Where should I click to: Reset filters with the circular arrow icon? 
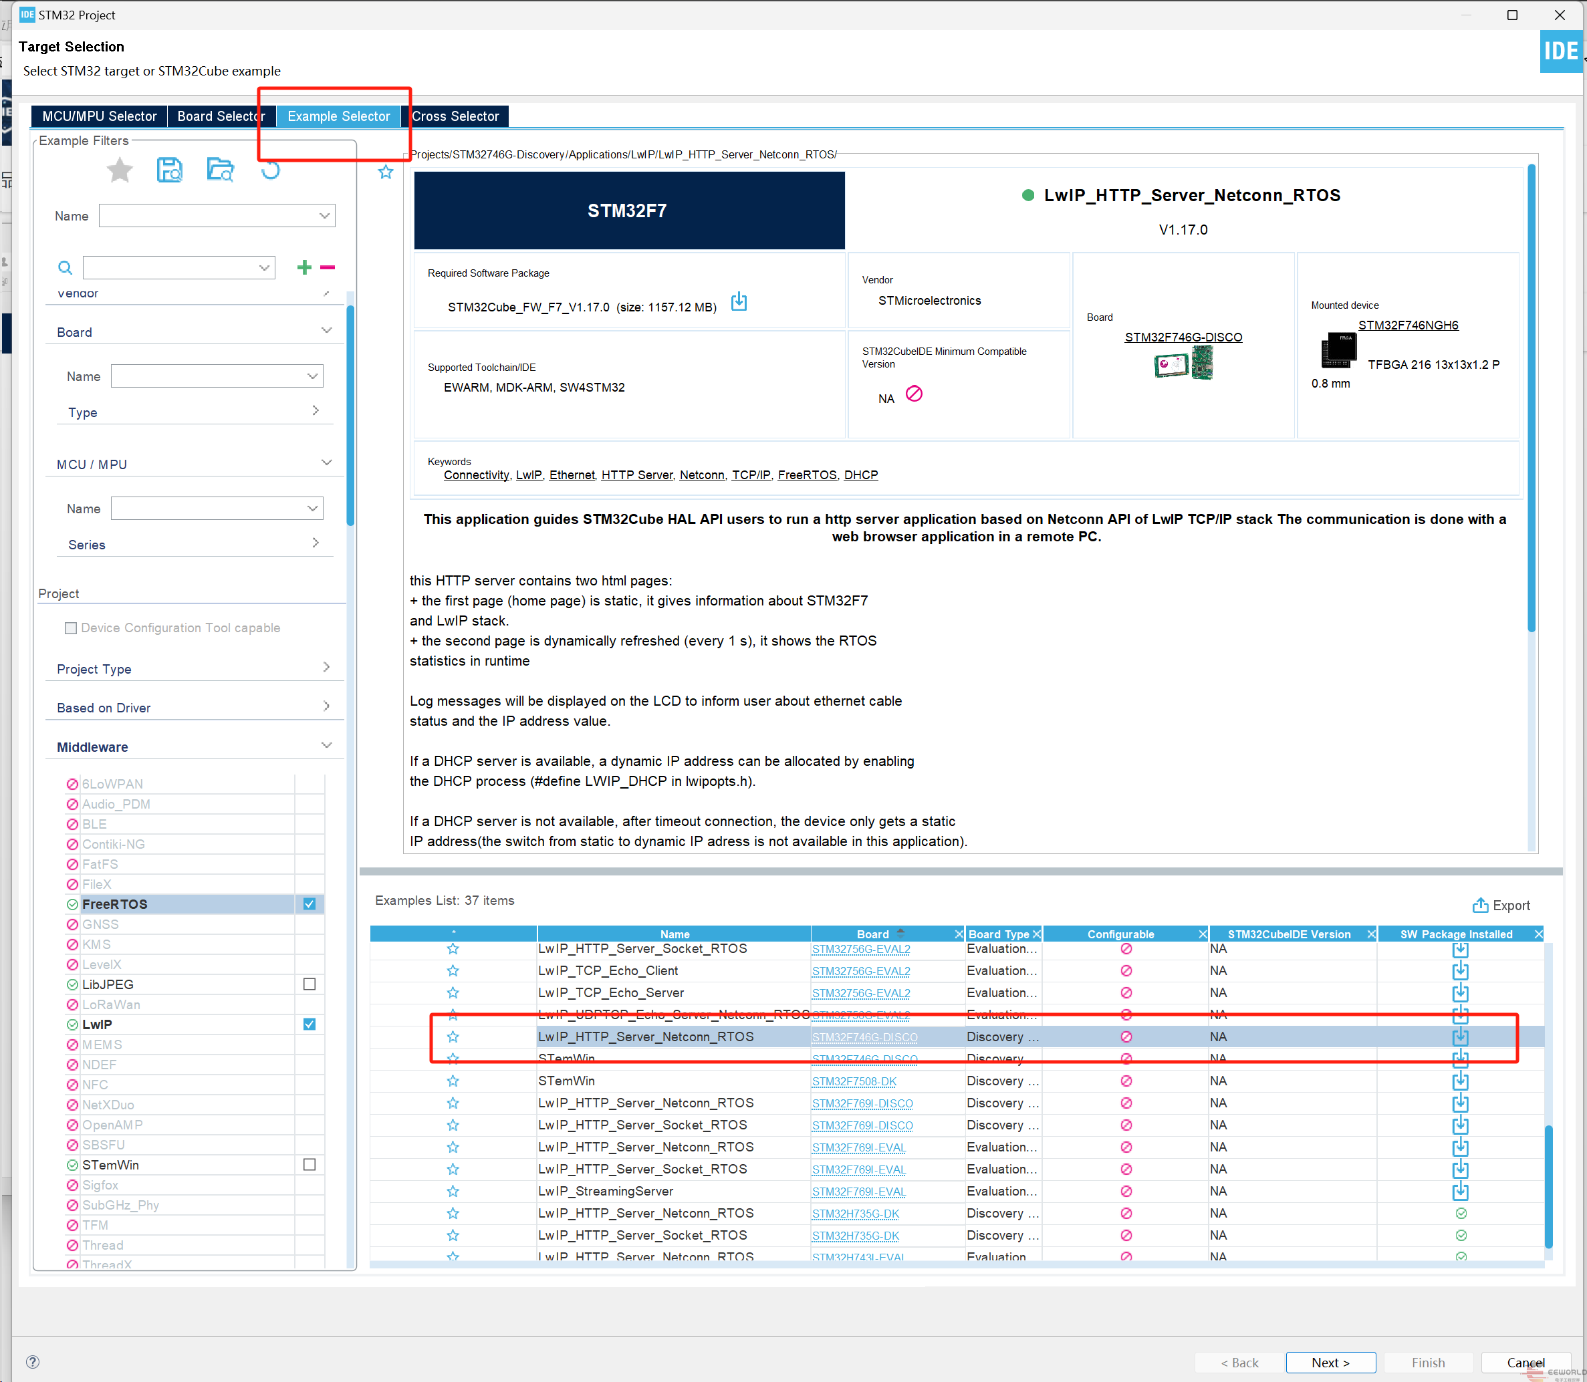tap(270, 170)
